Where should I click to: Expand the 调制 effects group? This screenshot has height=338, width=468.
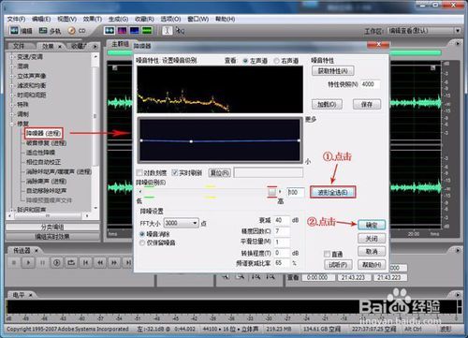[11, 114]
